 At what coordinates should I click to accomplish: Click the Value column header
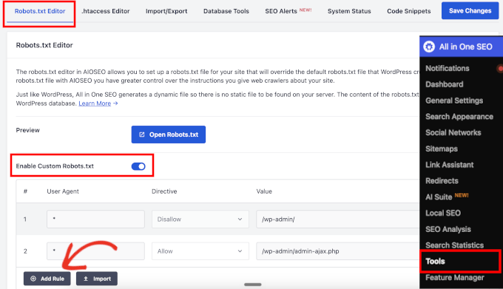(264, 191)
